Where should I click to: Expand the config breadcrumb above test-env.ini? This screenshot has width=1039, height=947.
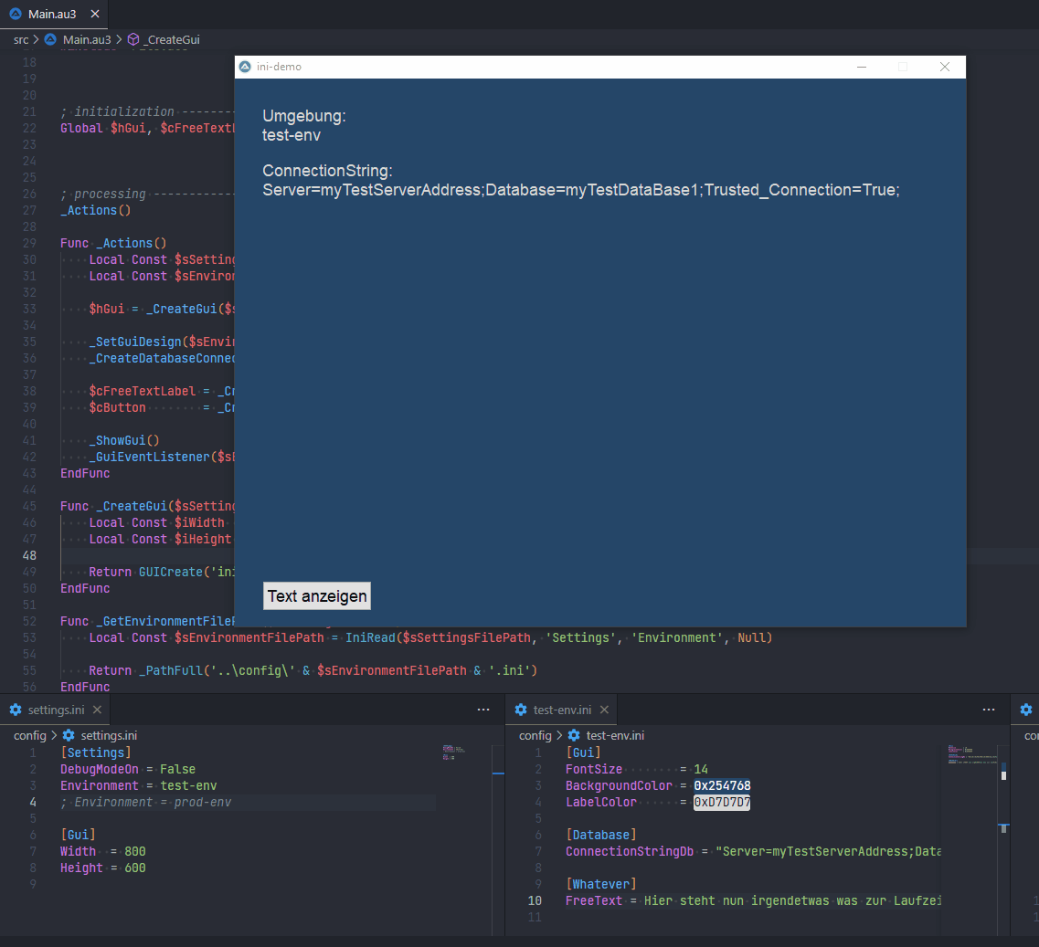pyautogui.click(x=535, y=735)
